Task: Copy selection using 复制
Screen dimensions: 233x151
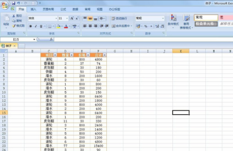Action: (17, 21)
